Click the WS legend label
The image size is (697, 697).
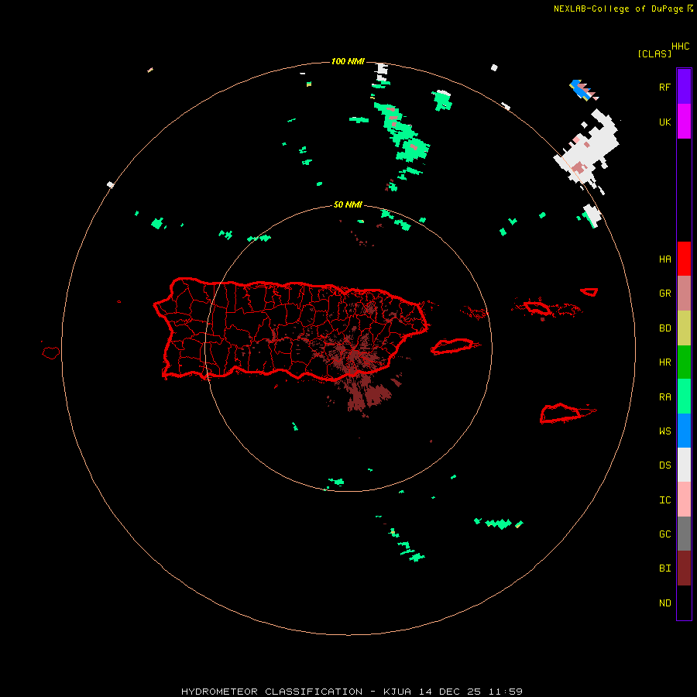pyautogui.click(x=664, y=431)
